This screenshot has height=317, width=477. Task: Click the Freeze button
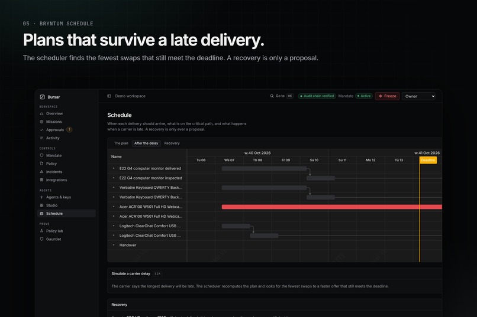pos(387,96)
